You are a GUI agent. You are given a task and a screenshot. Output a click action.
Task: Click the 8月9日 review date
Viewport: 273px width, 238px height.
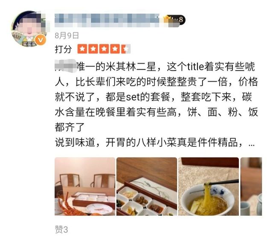coord(67,35)
